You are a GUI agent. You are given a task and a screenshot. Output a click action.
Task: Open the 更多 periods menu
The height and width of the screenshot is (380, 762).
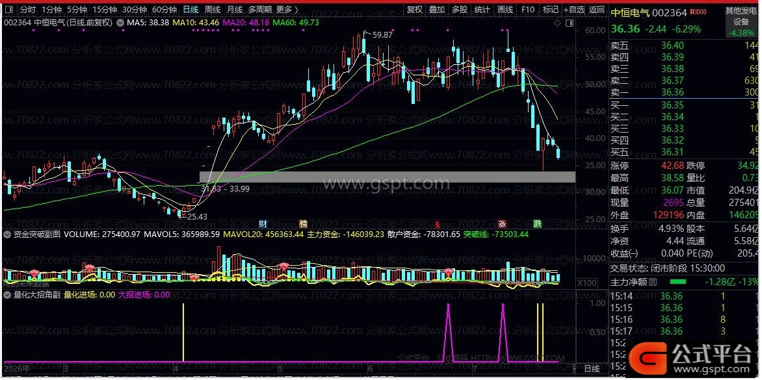point(287,10)
